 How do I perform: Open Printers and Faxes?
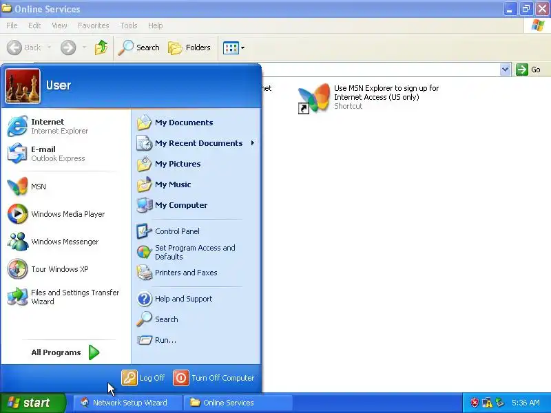pyautogui.click(x=196, y=273)
